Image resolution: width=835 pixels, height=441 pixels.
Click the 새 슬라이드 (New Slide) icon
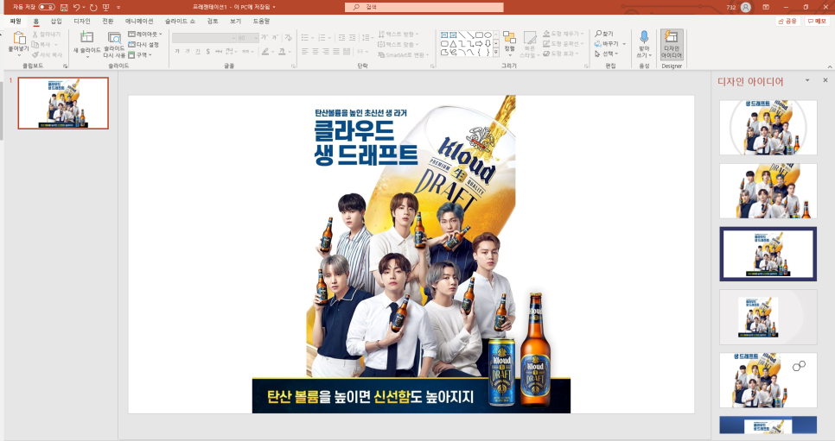[x=86, y=37]
